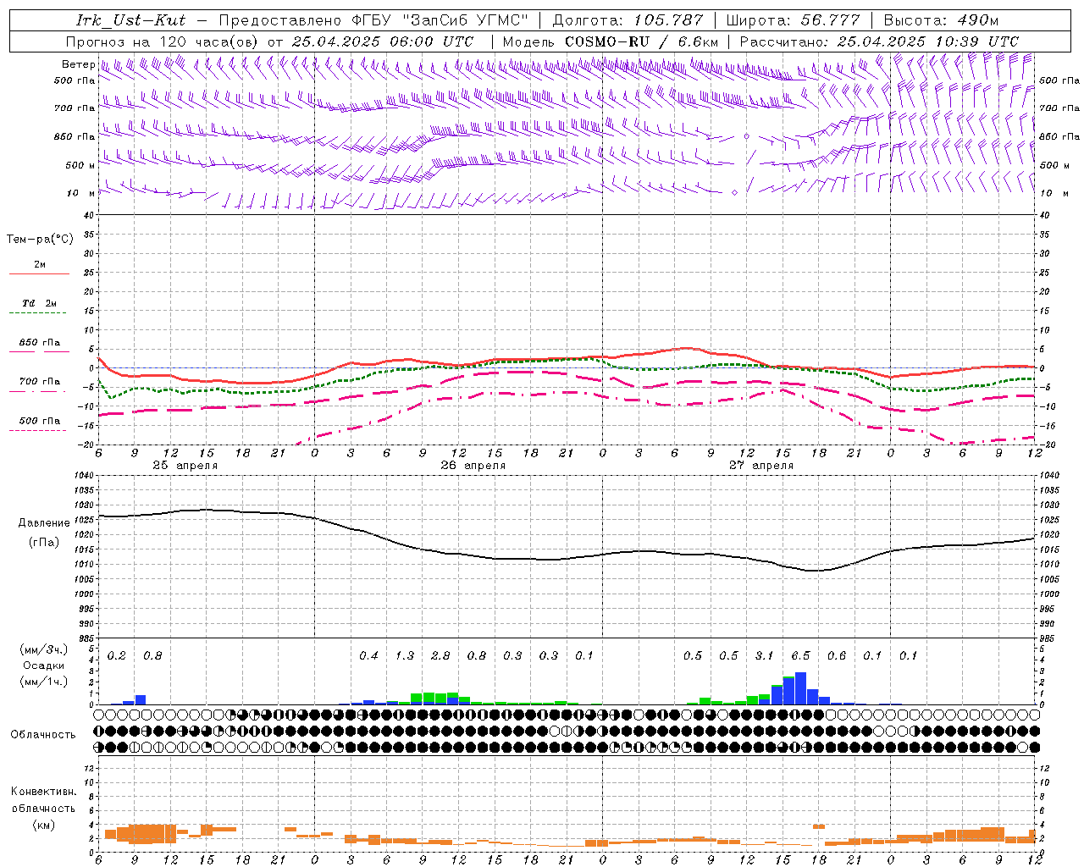Click the Модель COSMO-RU / 6.6км label
The width and height of the screenshot is (1084, 867).
(x=611, y=41)
